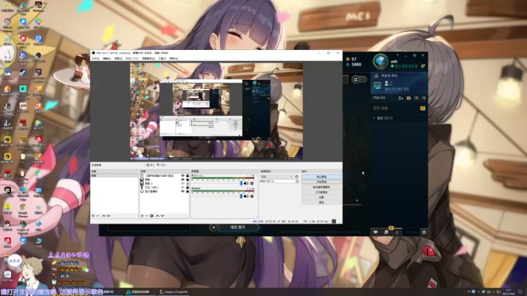Click the 开始录制 start recording button
This screenshot has width=527, height=296.
(321, 182)
